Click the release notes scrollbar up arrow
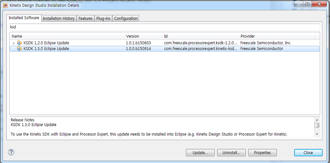The width and height of the screenshot is (330, 163). pos(317,119)
